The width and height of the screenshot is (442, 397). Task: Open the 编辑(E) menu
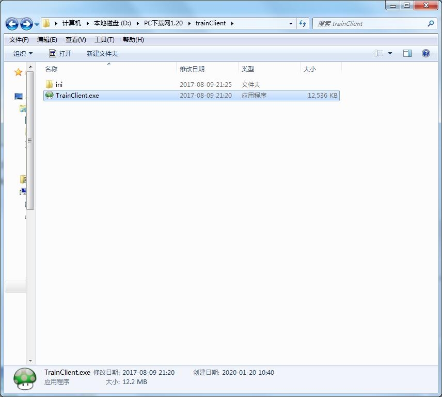47,40
